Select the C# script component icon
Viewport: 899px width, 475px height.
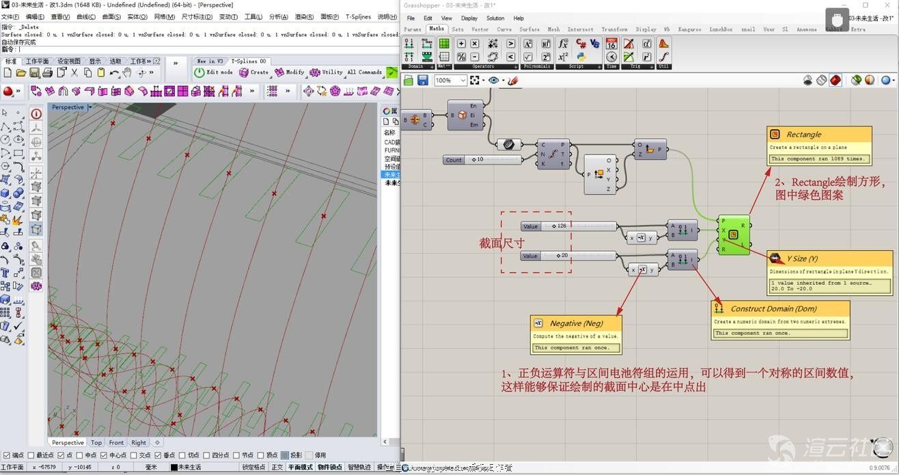580,43
